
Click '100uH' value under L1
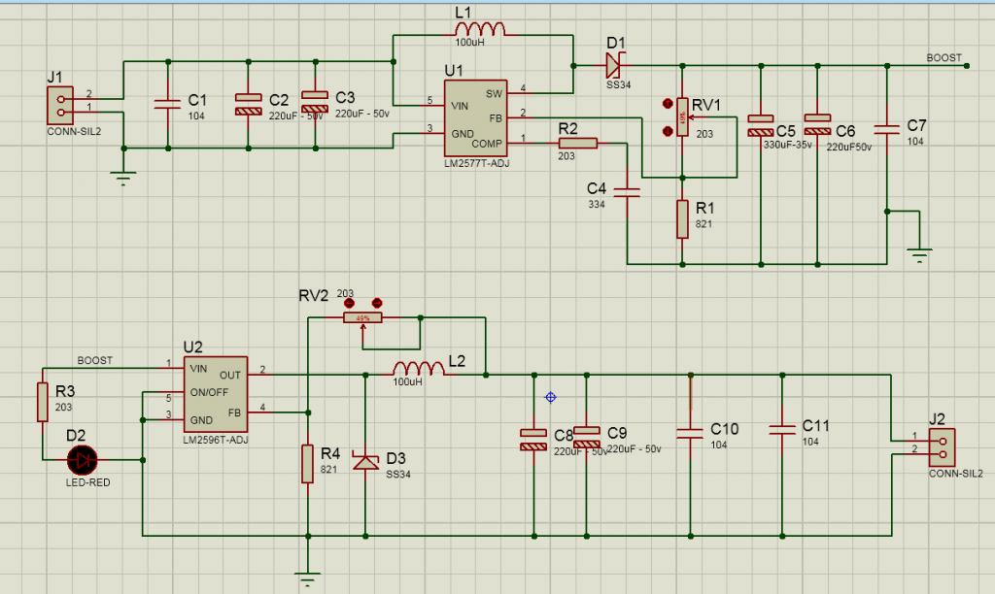(x=469, y=43)
